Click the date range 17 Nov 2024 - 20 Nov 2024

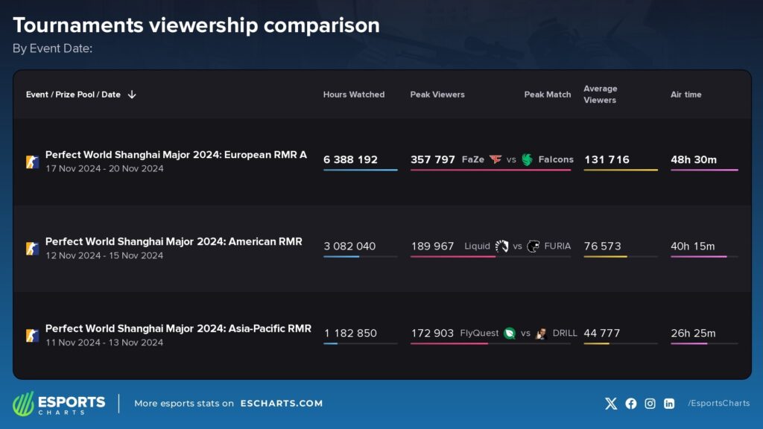(104, 168)
